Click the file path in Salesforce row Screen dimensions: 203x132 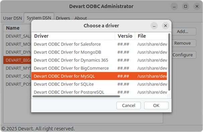pyautogui.click(x=152, y=44)
